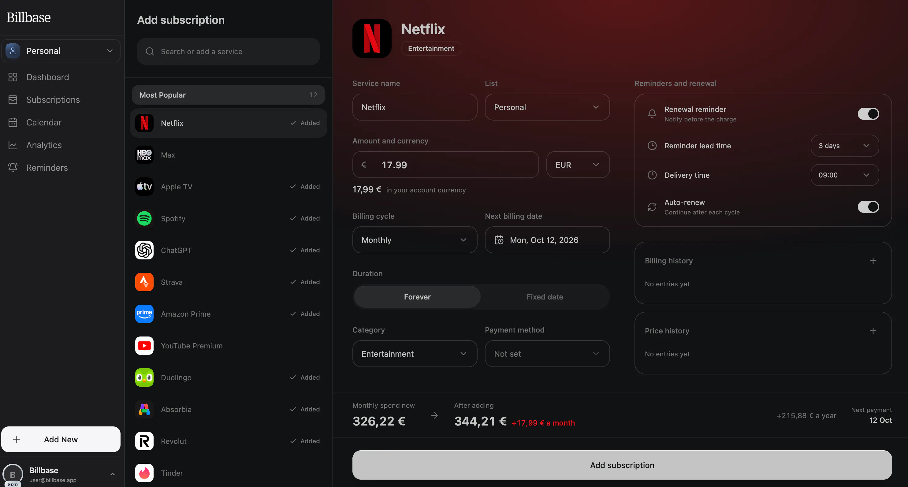Select the Absorbia service icon
This screenshot has width=908, height=487.
click(x=144, y=409)
